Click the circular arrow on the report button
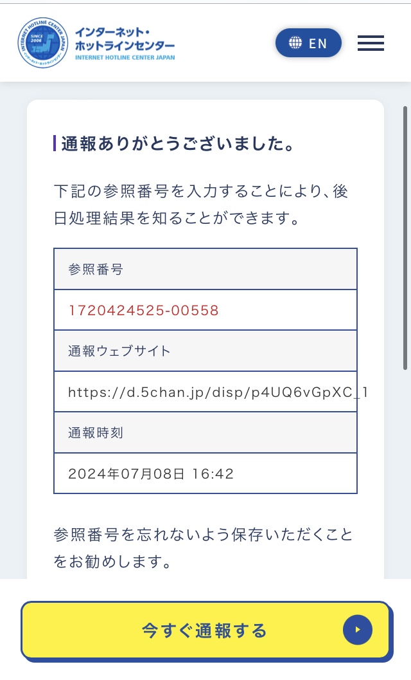The width and height of the screenshot is (411, 680). pos(358,630)
